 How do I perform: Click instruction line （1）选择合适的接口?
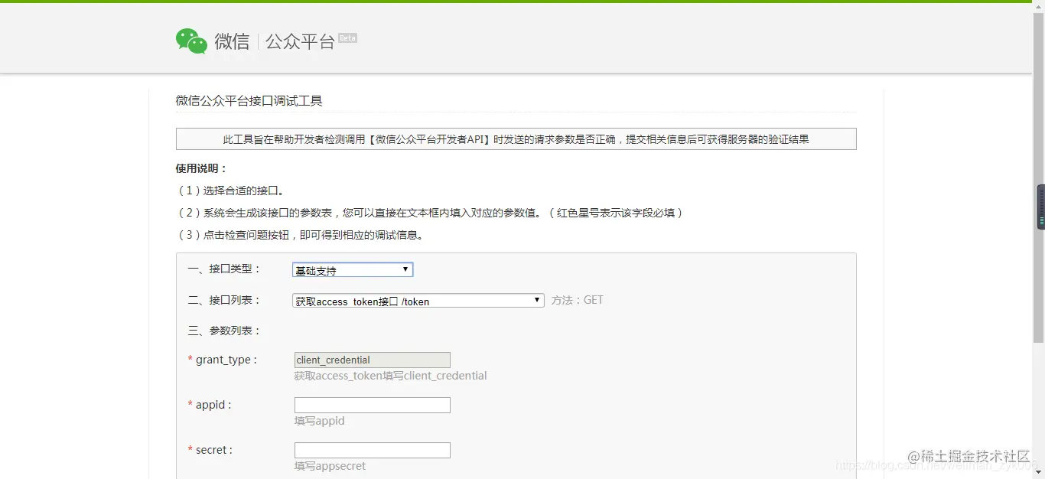[x=230, y=191]
